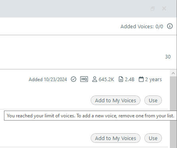Click the second Use button
The width and height of the screenshot is (177, 148).
click(x=153, y=138)
